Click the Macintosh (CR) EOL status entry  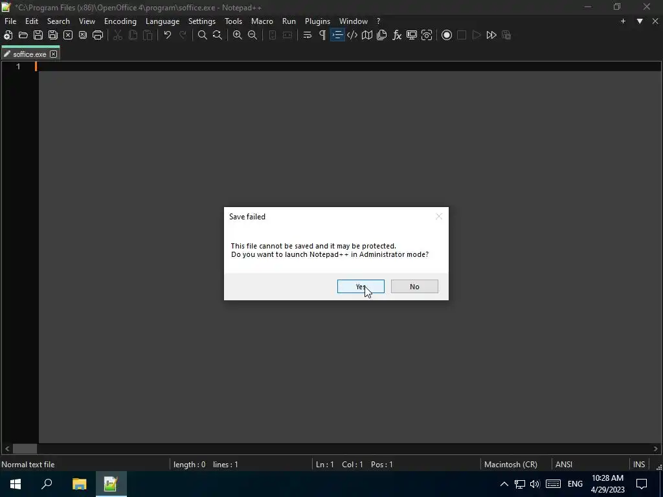point(511,465)
